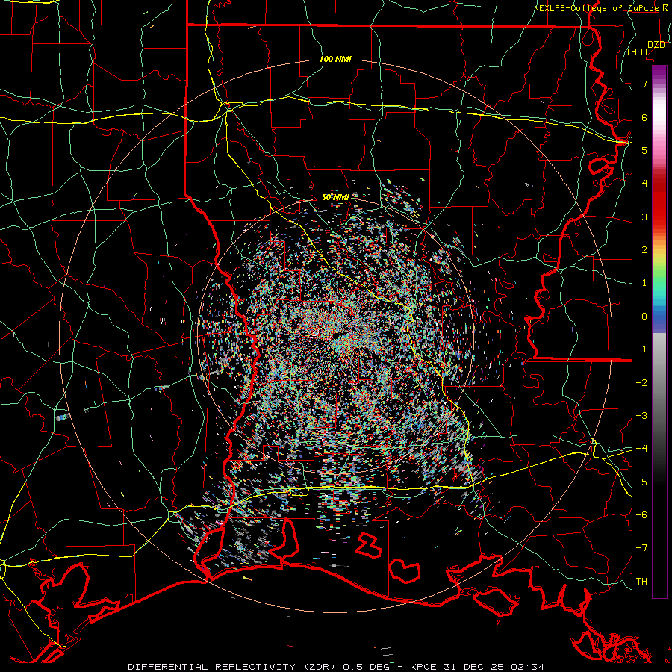Image resolution: width=672 pixels, height=672 pixels.
Task: Select the 0 dB tick on color scale
Action: (644, 317)
